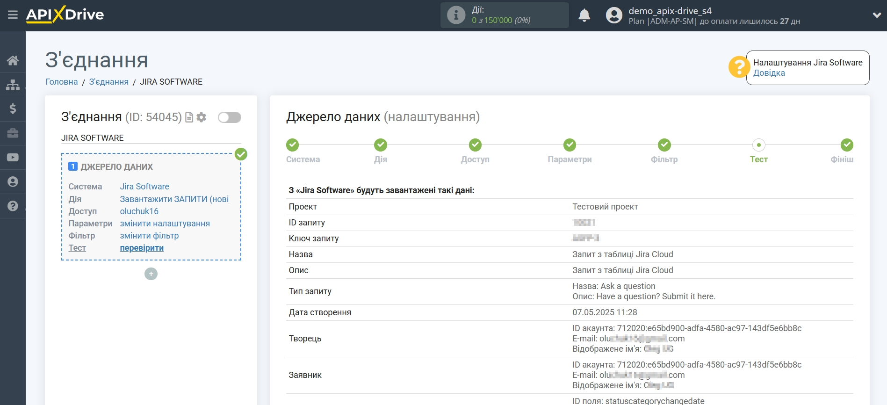
Task: Open the billing dollar icon in the sidebar
Action: (x=13, y=109)
